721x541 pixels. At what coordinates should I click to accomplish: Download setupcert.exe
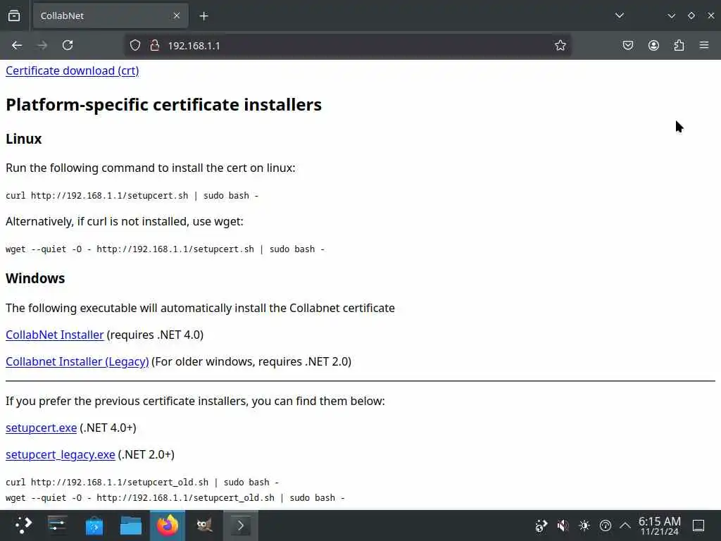tap(41, 428)
